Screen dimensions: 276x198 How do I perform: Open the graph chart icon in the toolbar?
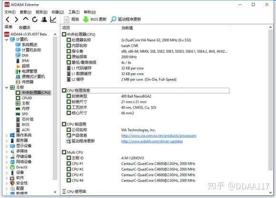(53, 20)
